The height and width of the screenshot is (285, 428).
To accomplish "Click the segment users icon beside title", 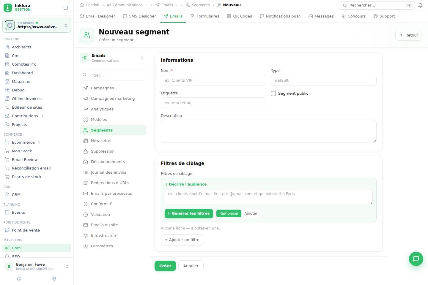I will tap(87, 35).
